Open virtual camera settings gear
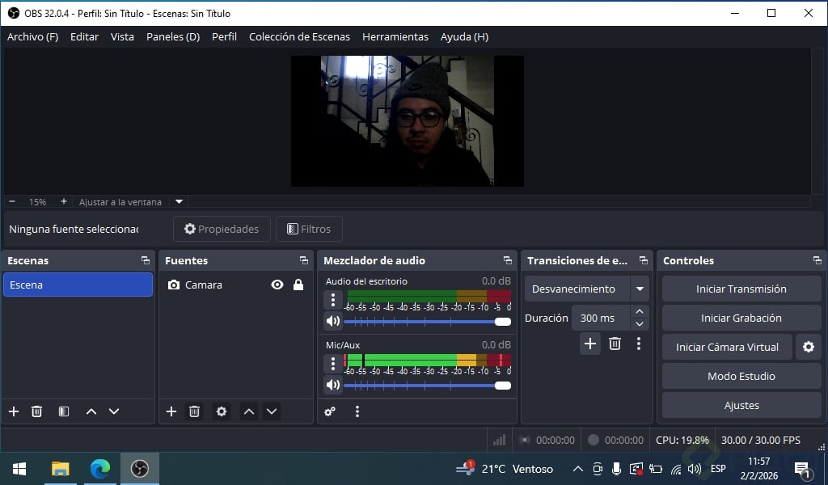This screenshot has width=828, height=485. (x=809, y=347)
